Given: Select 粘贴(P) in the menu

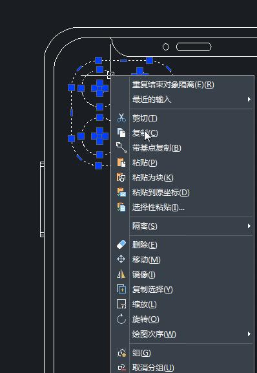Looking at the screenshot, I should click(183, 163).
